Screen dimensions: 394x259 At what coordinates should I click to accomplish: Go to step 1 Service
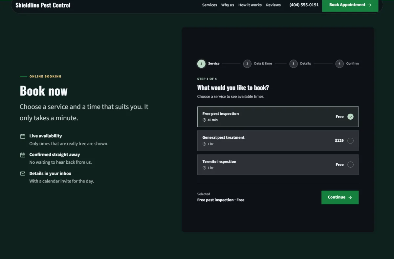pos(208,64)
